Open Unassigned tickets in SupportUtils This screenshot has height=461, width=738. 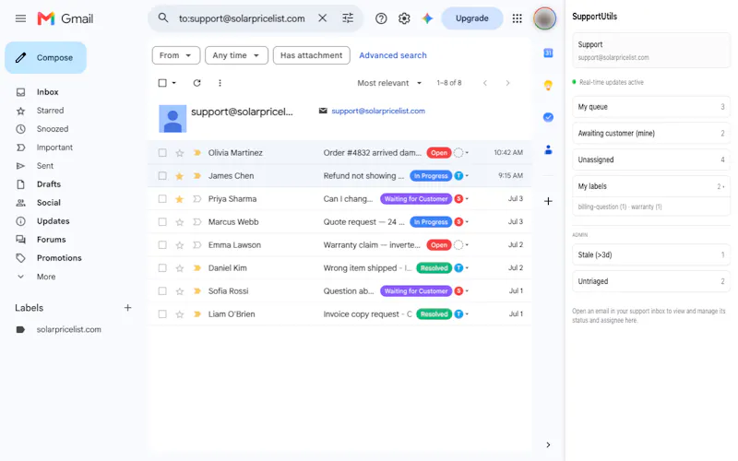click(651, 160)
